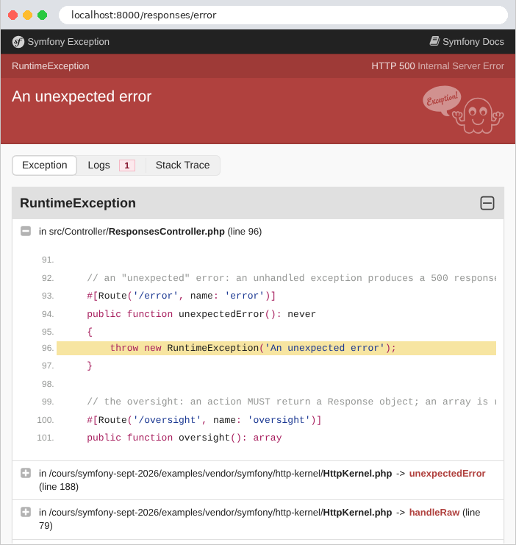Close the browser window with red button
The width and height of the screenshot is (516, 545).
coord(12,15)
